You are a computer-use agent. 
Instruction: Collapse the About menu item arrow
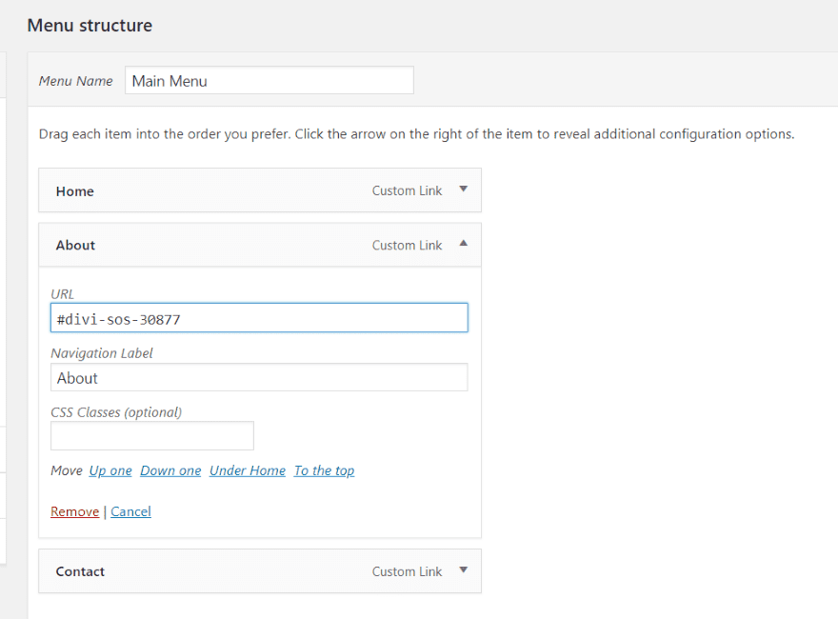pos(464,243)
